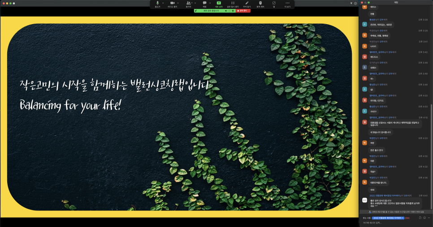This screenshot has height=227, width=433.
Task: Mute the microphone in Zoom toolbar
Action: pos(157,4)
